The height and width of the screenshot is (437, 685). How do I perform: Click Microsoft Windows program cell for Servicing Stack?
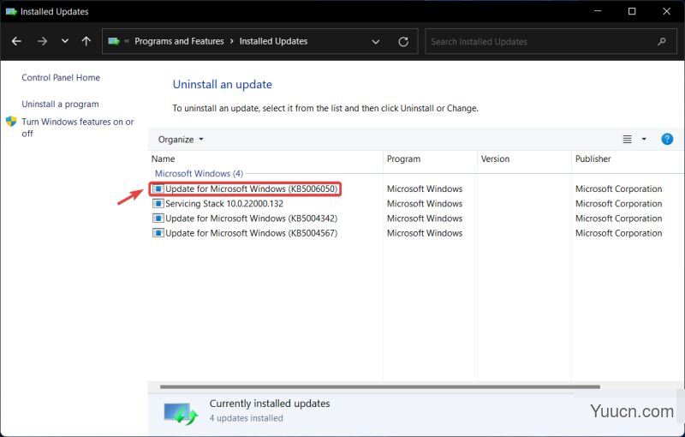tap(425, 204)
